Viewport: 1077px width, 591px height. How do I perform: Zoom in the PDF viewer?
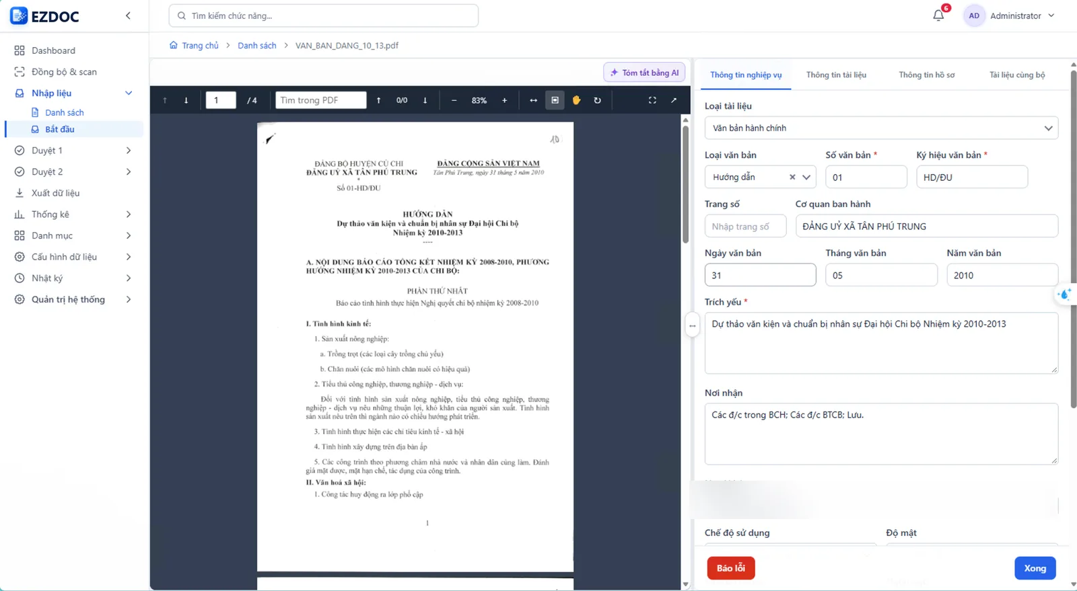tap(504, 100)
